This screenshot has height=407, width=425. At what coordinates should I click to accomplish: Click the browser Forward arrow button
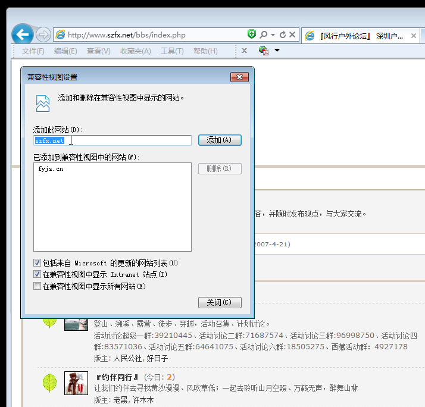click(43, 35)
